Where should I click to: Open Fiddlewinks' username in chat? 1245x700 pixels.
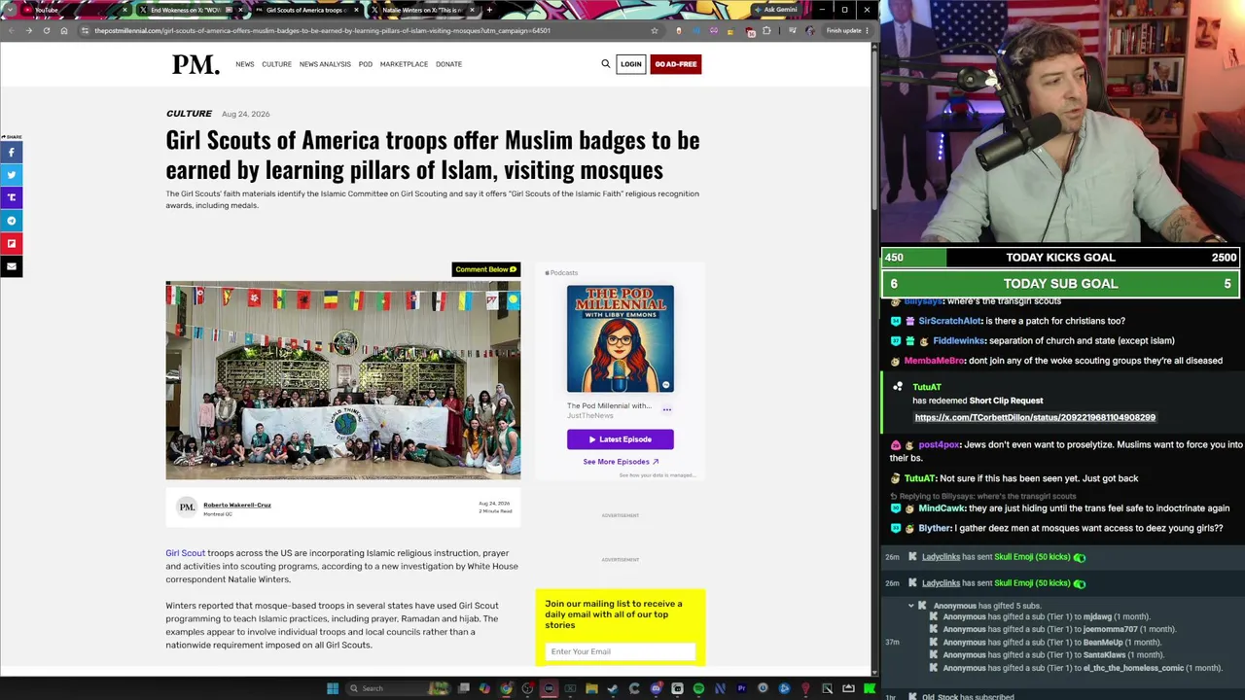959,341
